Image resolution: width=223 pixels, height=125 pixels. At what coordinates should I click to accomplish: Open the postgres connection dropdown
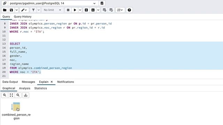point(53,3)
